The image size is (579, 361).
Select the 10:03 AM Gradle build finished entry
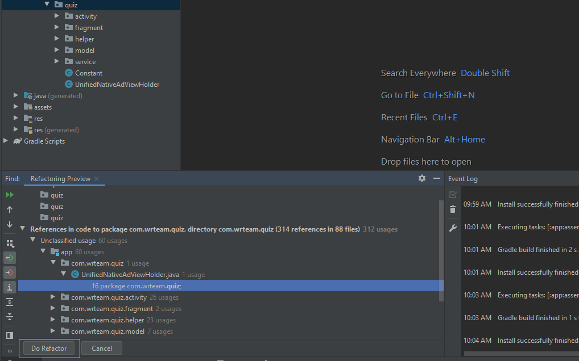[x=520, y=318]
